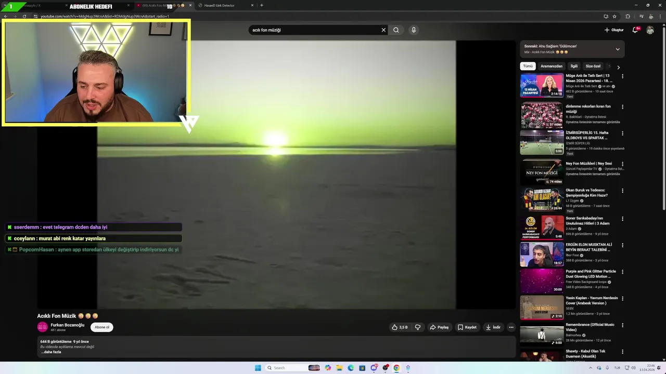Screen dimensions: 666x374
Task: Expand description with ...daha fazla
Action: click(x=52, y=352)
